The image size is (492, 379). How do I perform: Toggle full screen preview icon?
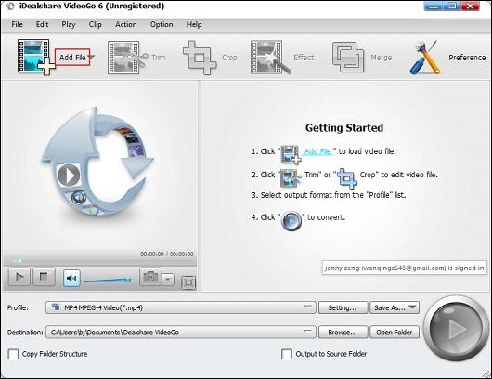[x=188, y=282]
